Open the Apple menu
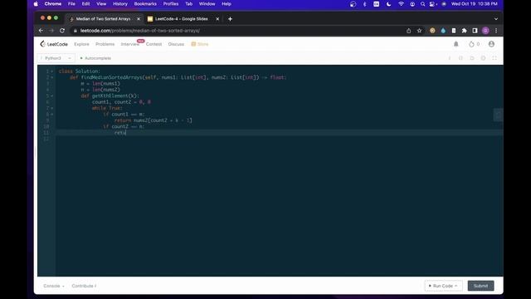Screen dimensions: 531x299 [36, 4]
